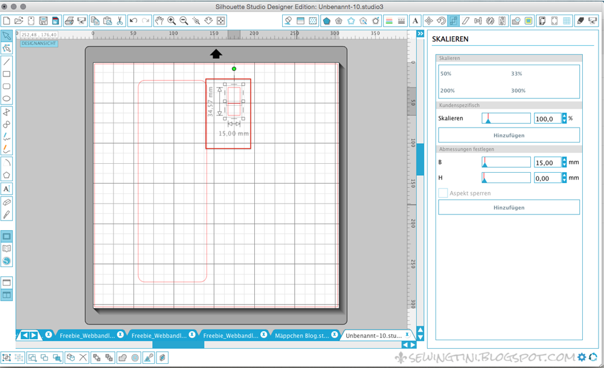Click Fit to Window icon
Image resolution: width=604 pixels, height=368 pixels.
220,21
